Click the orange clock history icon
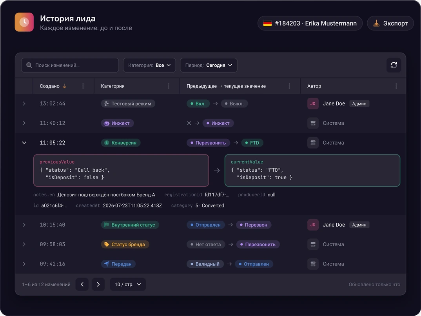421x316 pixels. pyautogui.click(x=24, y=22)
